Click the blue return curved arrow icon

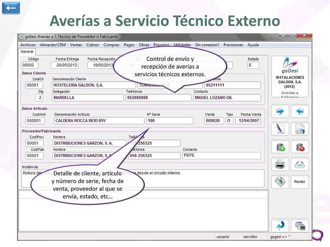(x=280, y=225)
